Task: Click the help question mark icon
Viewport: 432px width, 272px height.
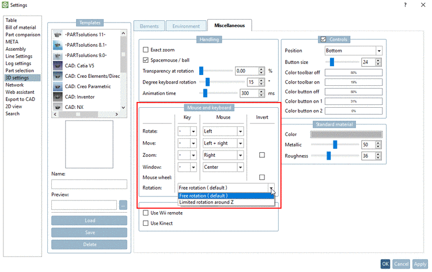Action: (405, 5)
